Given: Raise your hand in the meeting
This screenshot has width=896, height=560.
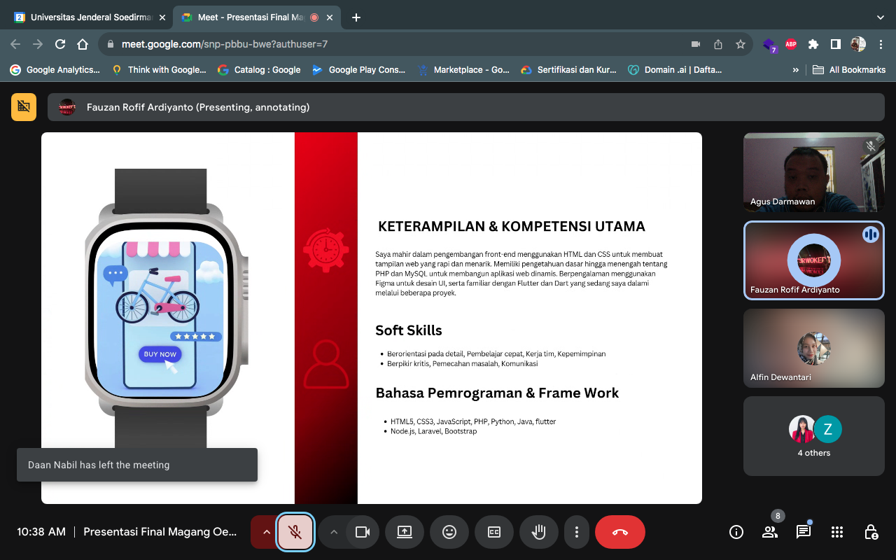Looking at the screenshot, I should pyautogui.click(x=538, y=532).
